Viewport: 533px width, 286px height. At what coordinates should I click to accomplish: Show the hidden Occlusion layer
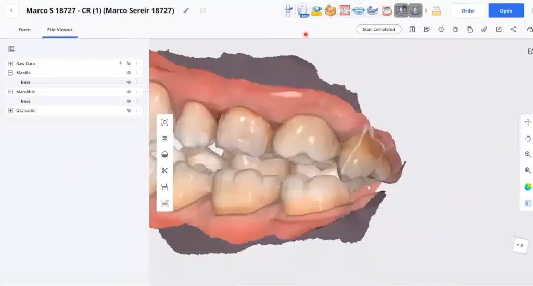pyautogui.click(x=129, y=110)
